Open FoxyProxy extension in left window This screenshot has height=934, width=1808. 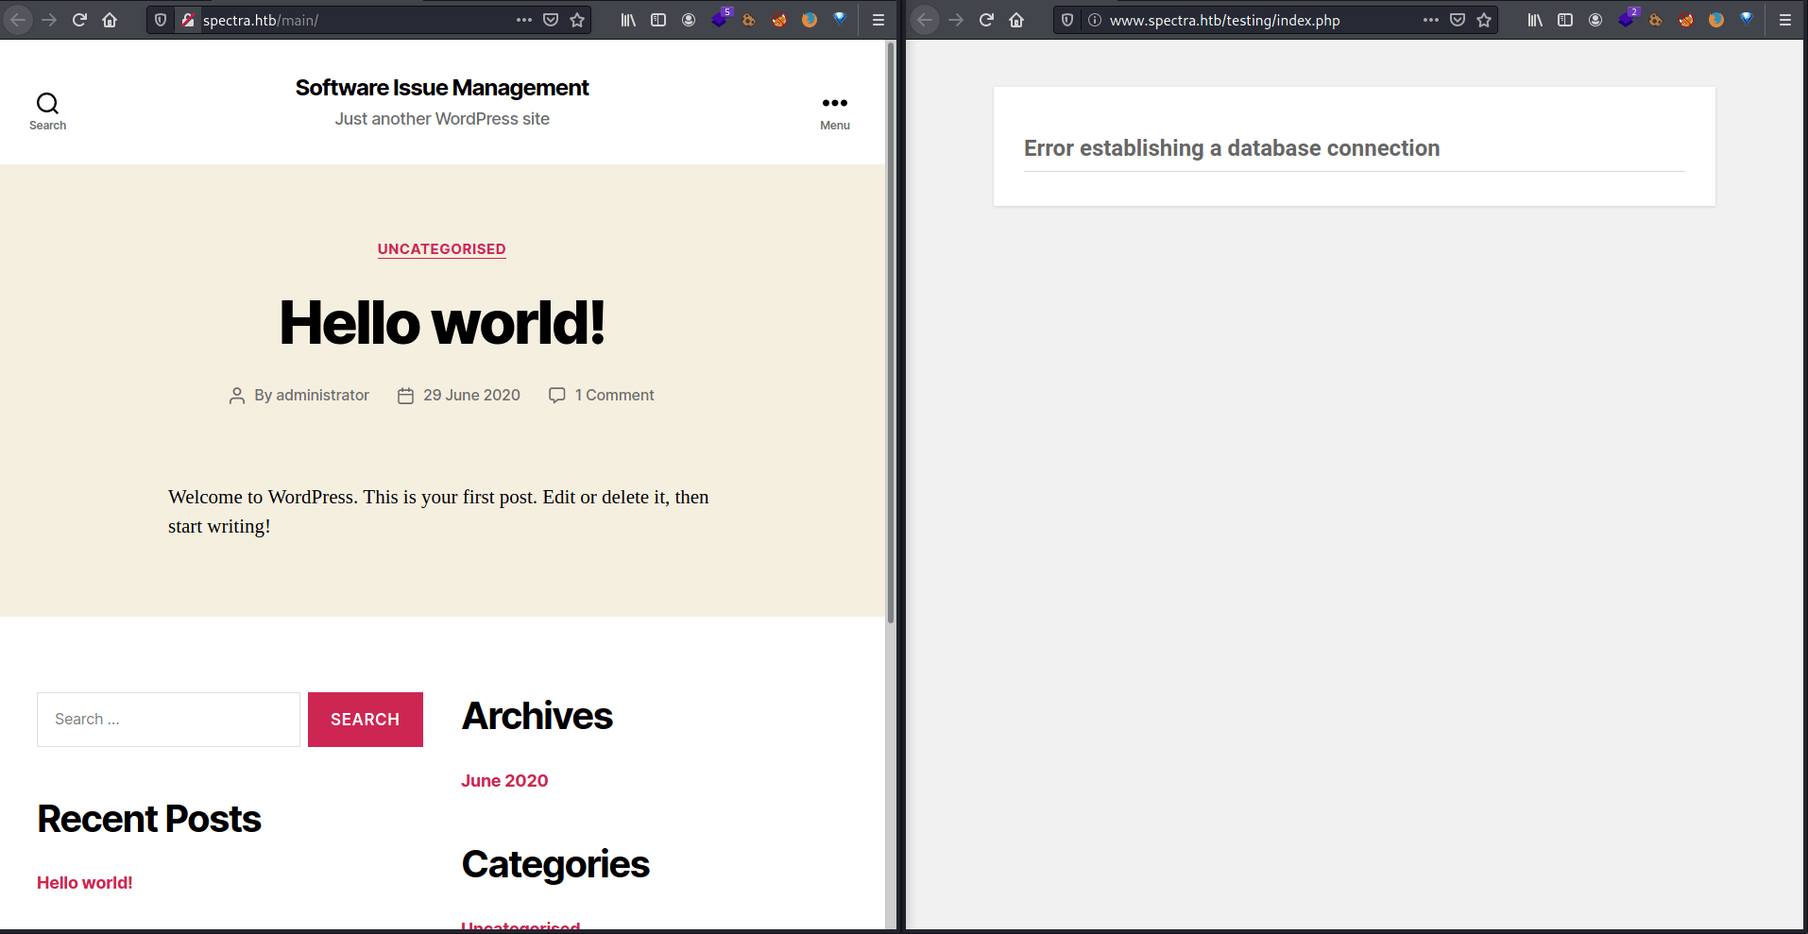(779, 20)
